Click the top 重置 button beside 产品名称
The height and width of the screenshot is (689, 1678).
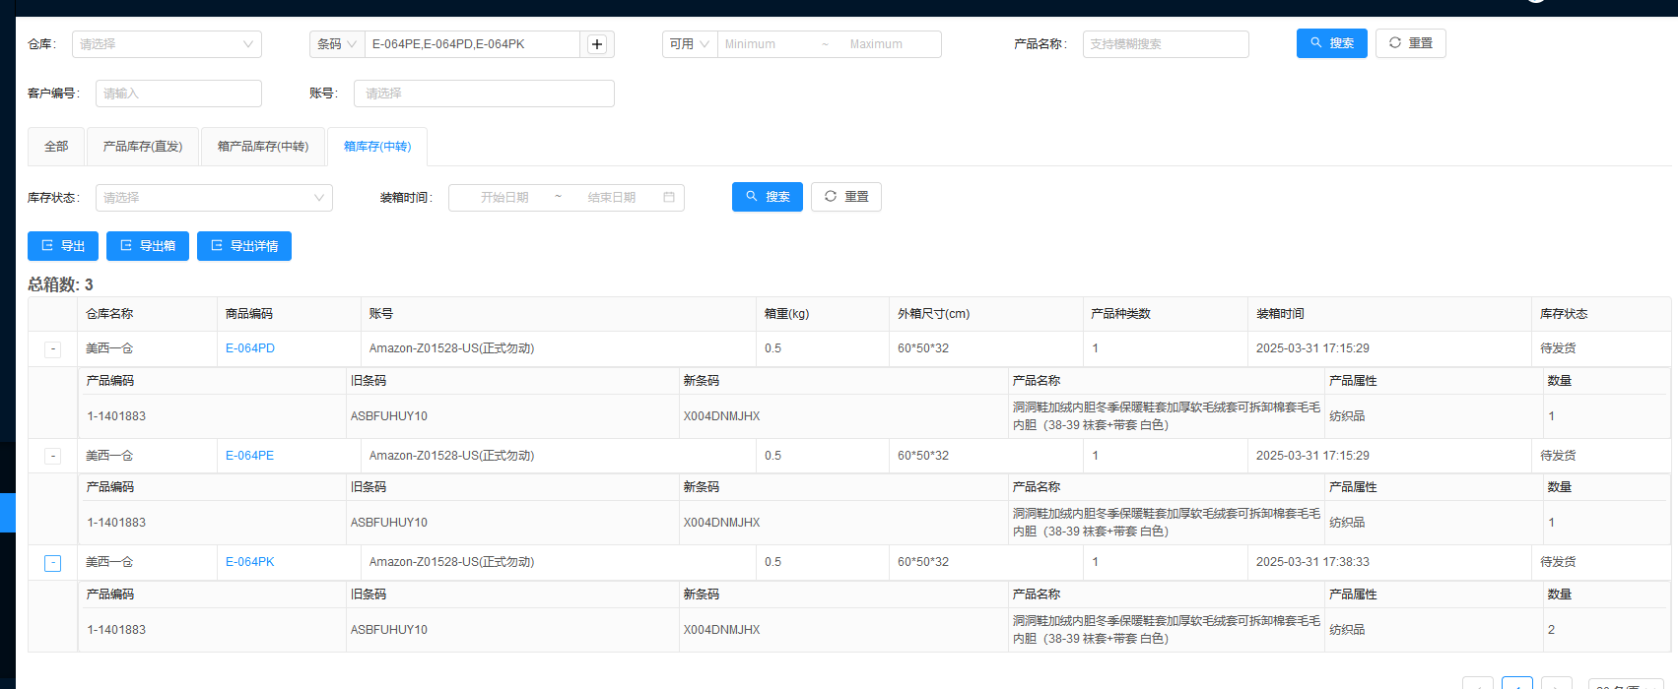pos(1411,43)
